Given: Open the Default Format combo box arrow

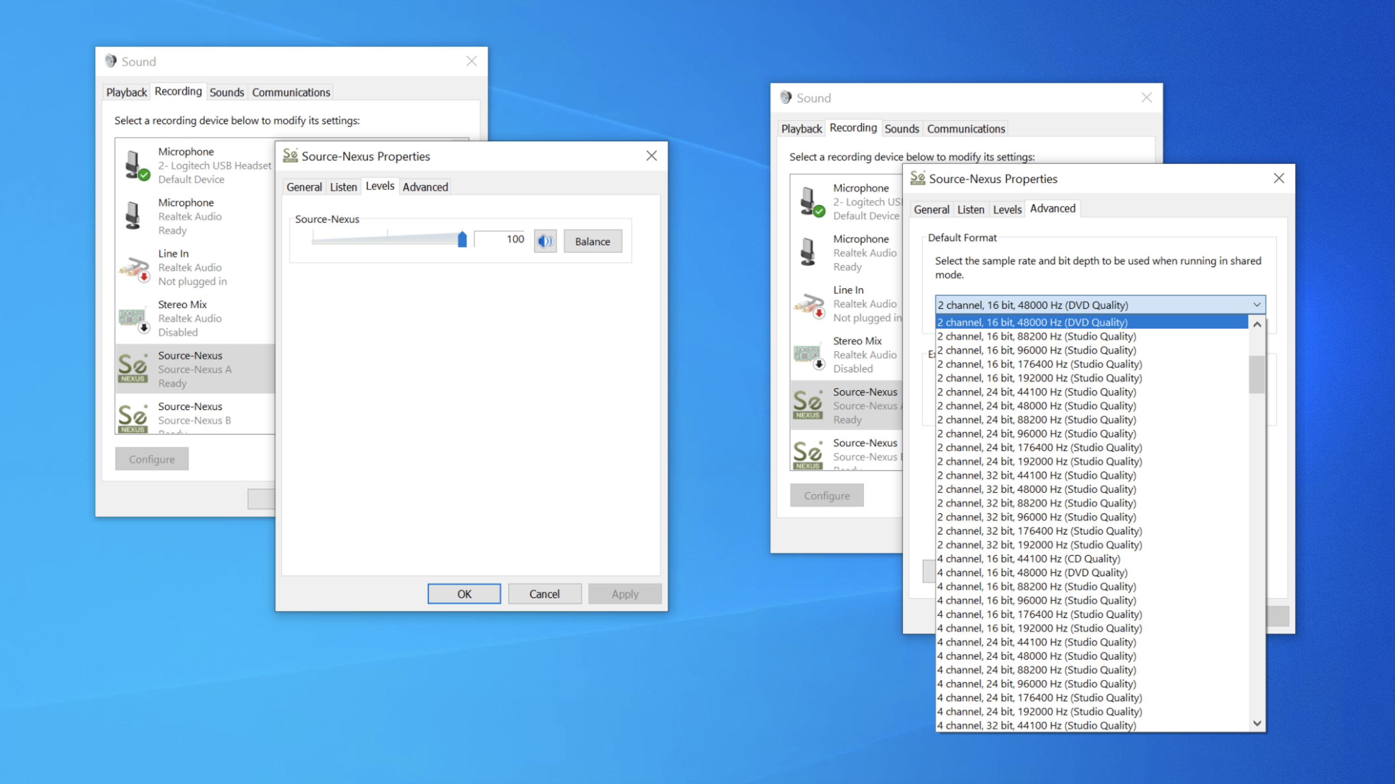Looking at the screenshot, I should pyautogui.click(x=1257, y=305).
